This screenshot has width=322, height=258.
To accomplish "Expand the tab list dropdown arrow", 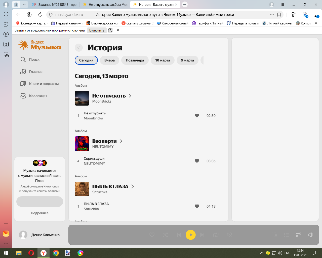I will point(24,5).
